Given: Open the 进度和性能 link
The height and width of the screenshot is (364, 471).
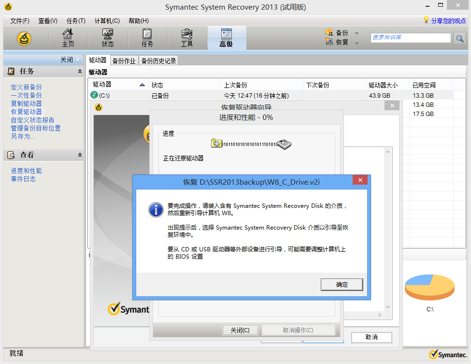Looking at the screenshot, I should click(26, 171).
